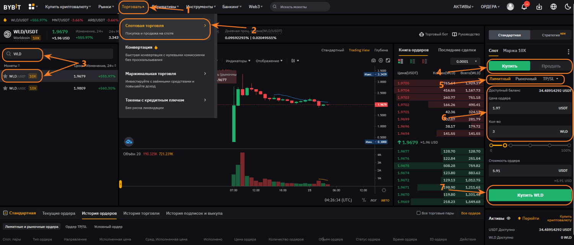
Task: Select the Продать sell toggle
Action: click(x=551, y=66)
